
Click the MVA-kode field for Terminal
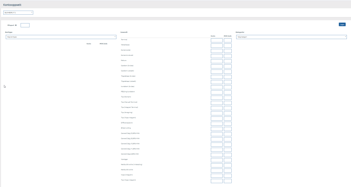(228, 40)
